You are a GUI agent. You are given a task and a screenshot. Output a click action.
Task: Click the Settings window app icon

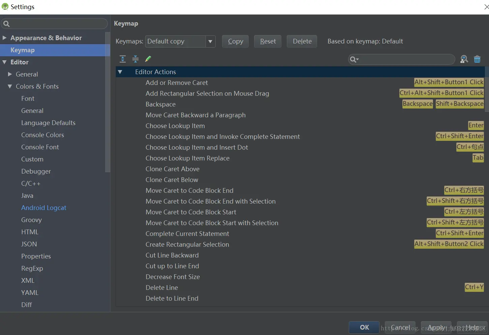pyautogui.click(x=5, y=6)
